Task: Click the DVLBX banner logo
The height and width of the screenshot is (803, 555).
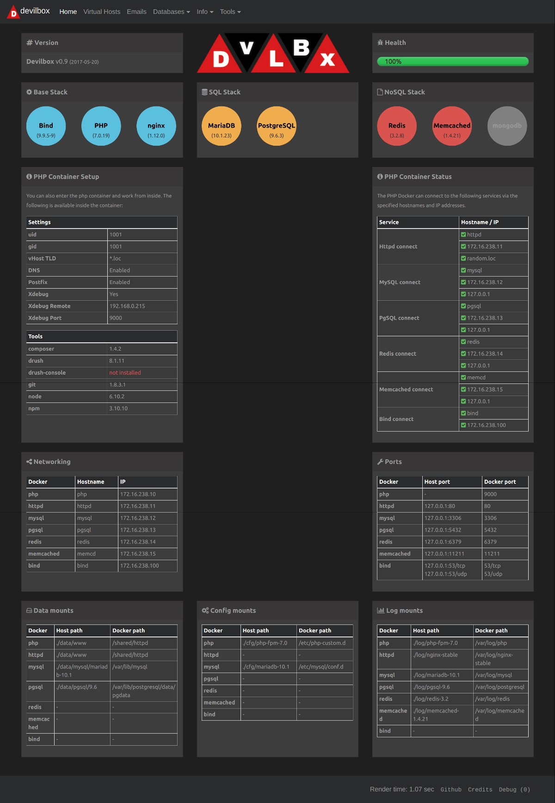Action: (273, 53)
